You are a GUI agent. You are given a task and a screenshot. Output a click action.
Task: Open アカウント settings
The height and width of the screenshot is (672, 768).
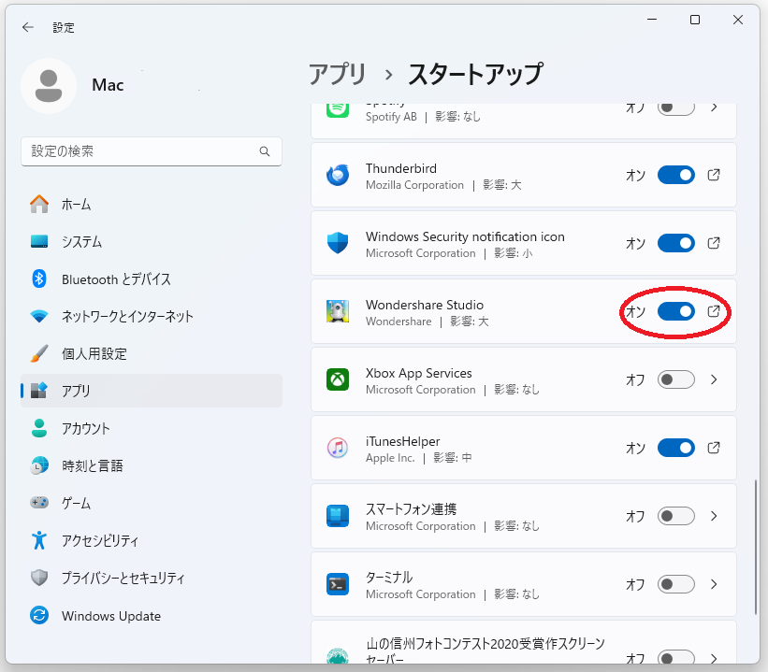point(152,428)
